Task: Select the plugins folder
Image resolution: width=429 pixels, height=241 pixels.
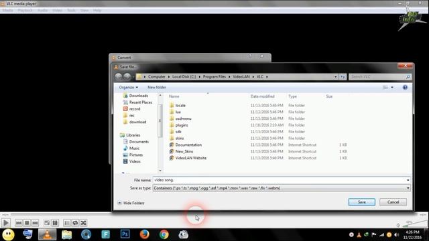Action: coord(182,125)
